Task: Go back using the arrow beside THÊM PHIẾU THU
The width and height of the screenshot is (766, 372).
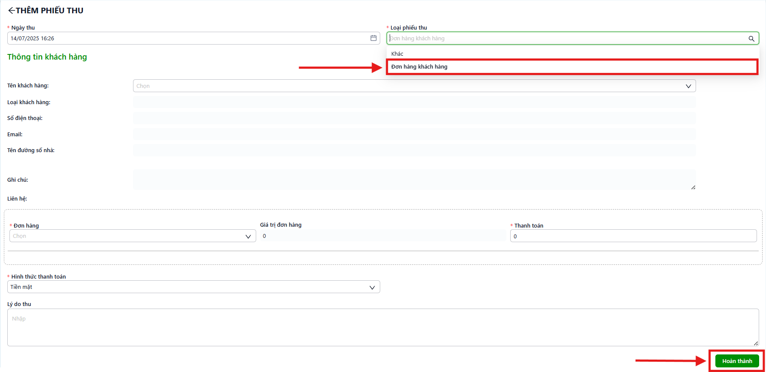Action: pos(12,11)
